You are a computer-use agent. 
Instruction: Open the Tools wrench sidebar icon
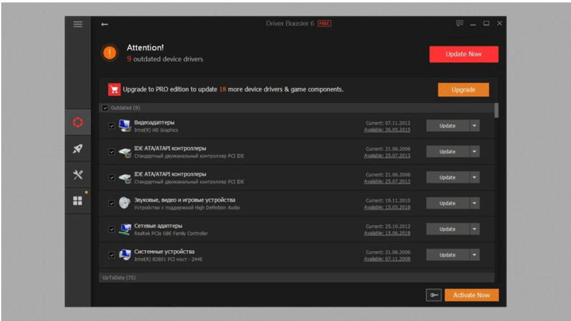[78, 175]
